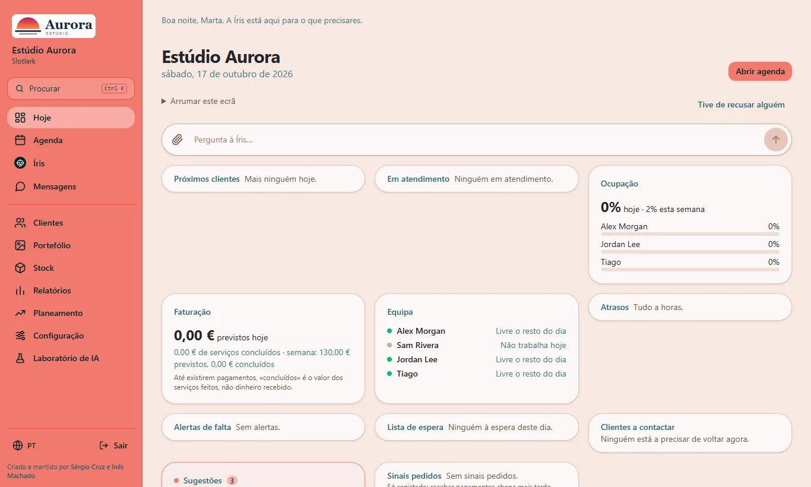Click the Ocupação card title
This screenshot has height=487, width=811.
point(619,184)
